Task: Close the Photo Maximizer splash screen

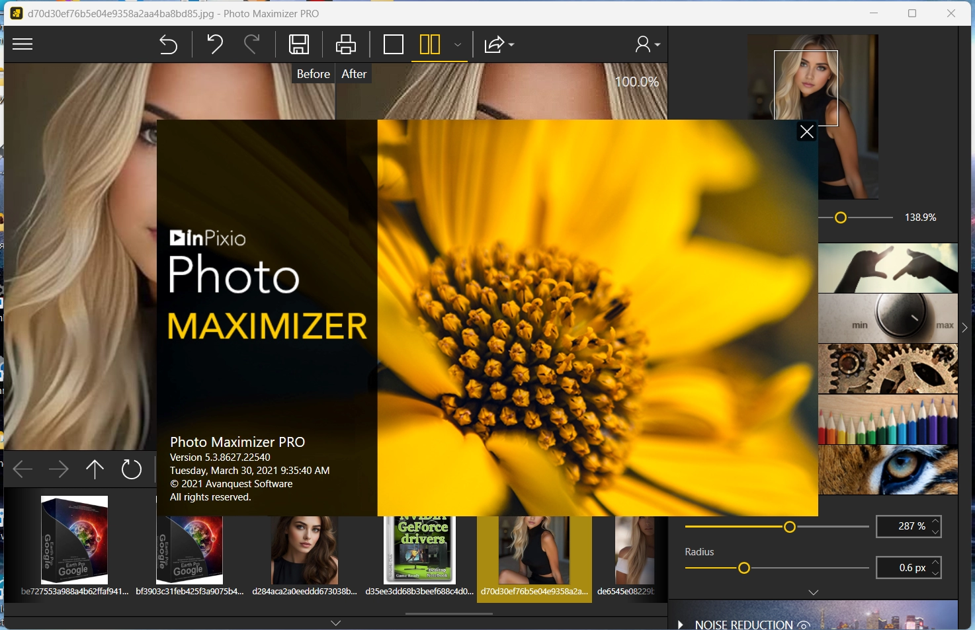Action: coord(806,132)
